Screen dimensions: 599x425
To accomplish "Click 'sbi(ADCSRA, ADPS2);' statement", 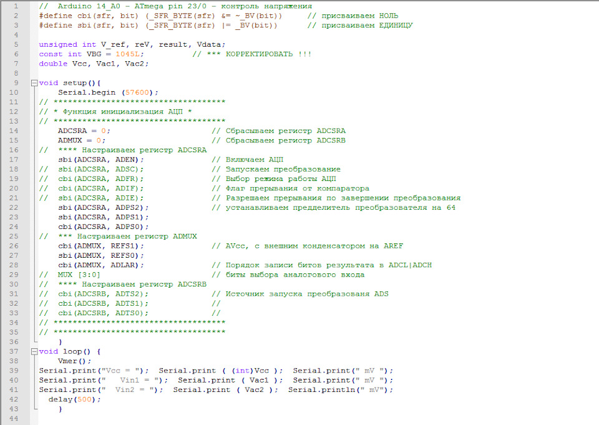I will click(x=104, y=208).
